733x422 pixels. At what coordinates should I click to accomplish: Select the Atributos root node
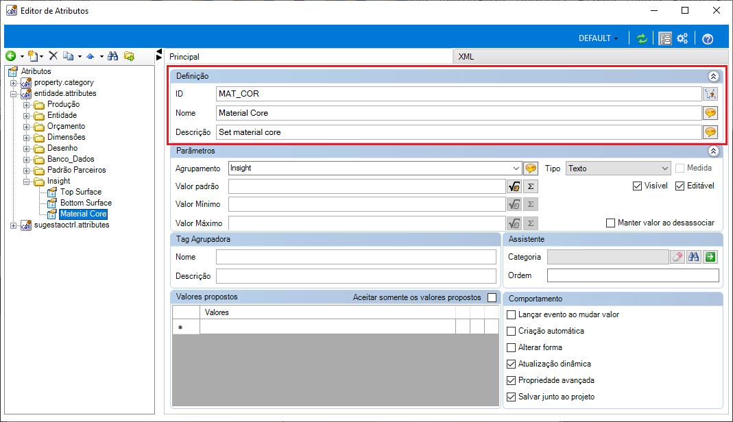pyautogui.click(x=36, y=71)
